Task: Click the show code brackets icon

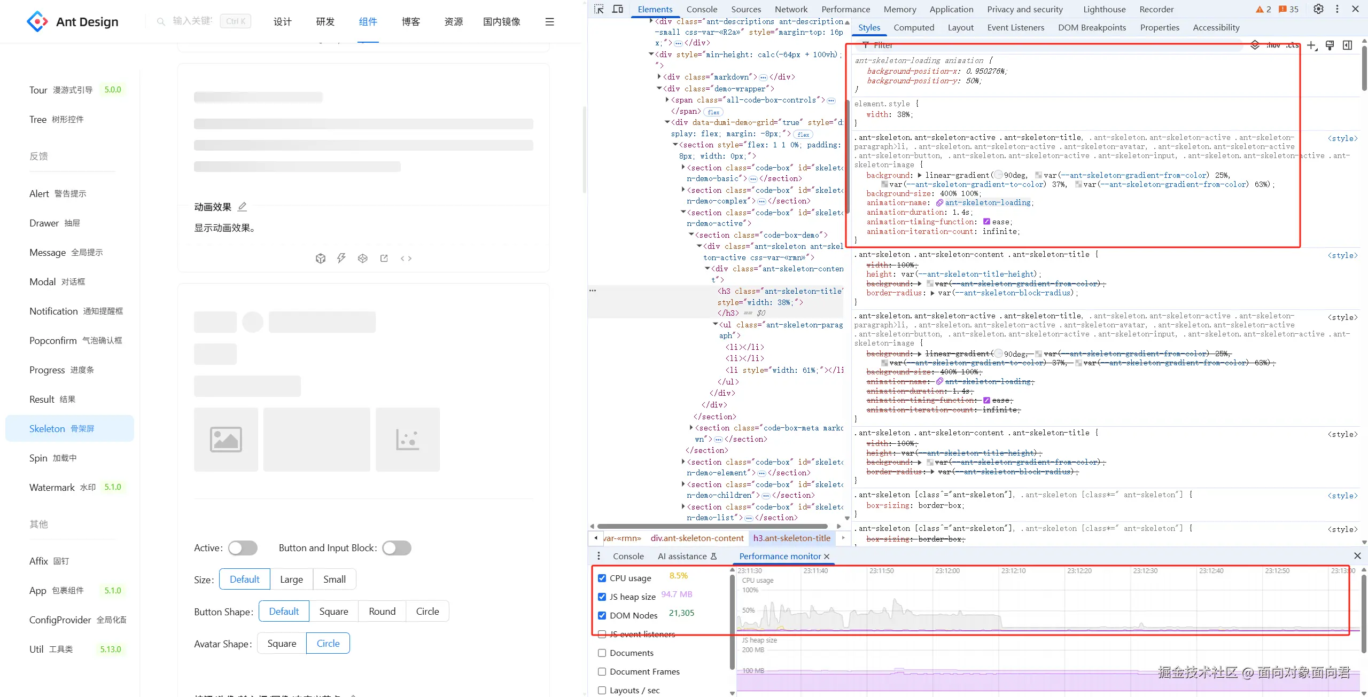Action: pos(406,259)
